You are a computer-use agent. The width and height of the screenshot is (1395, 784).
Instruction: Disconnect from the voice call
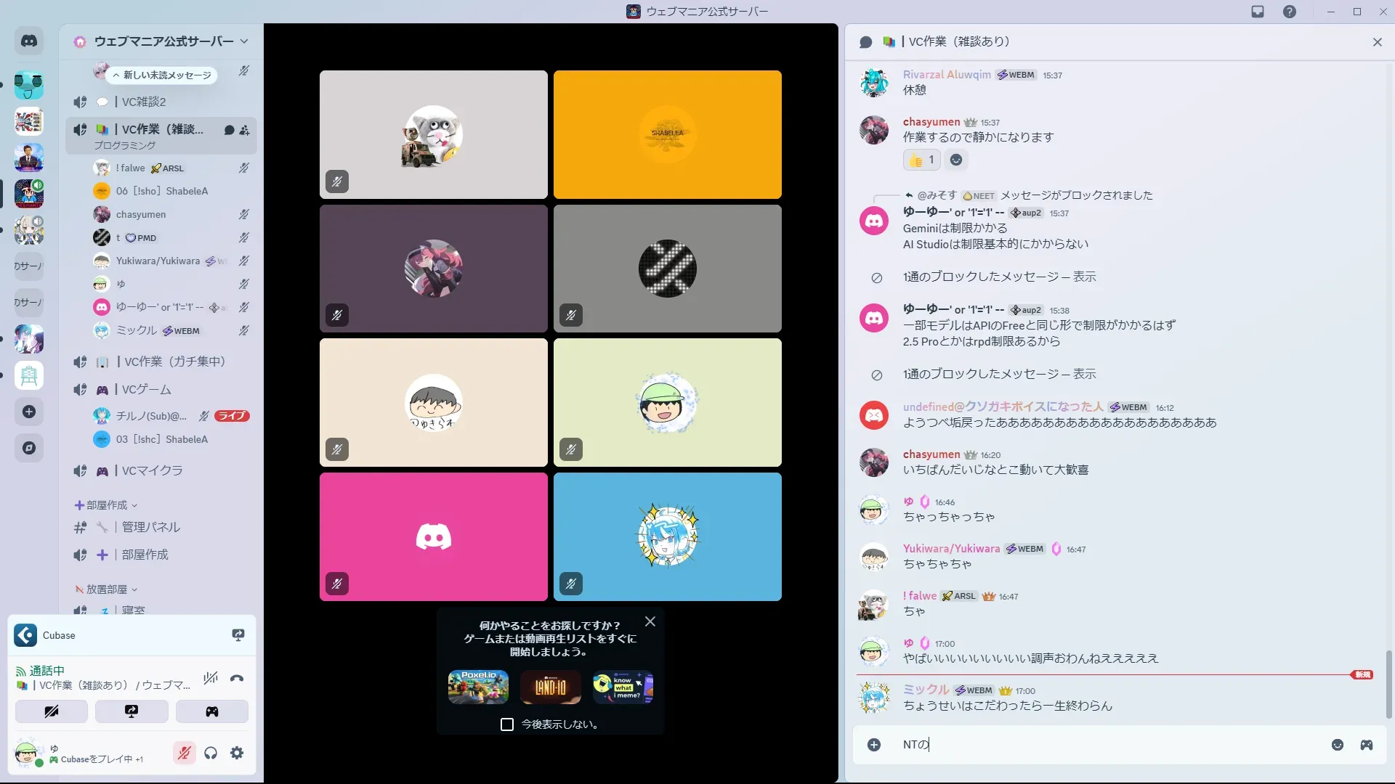pos(237,679)
